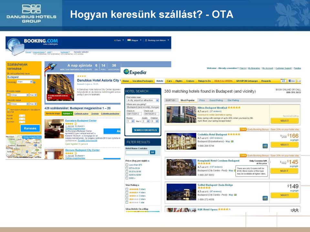Image resolution: width=310 pixels, height=232 pixels.
Task: Open the Find hotels near dropdown
Action: click(143, 101)
